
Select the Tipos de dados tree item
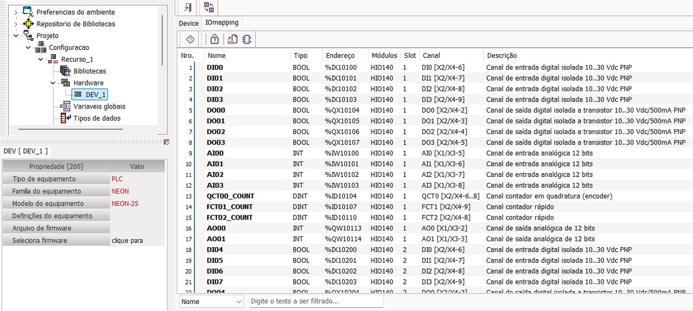[x=97, y=118]
